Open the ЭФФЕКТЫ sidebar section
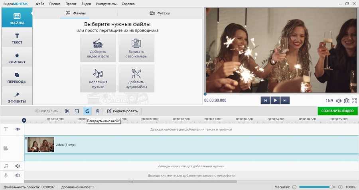359x190 pixels. [x=17, y=97]
